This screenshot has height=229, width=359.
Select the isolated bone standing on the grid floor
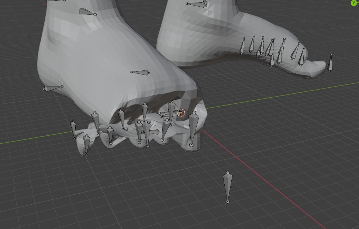[227, 187]
